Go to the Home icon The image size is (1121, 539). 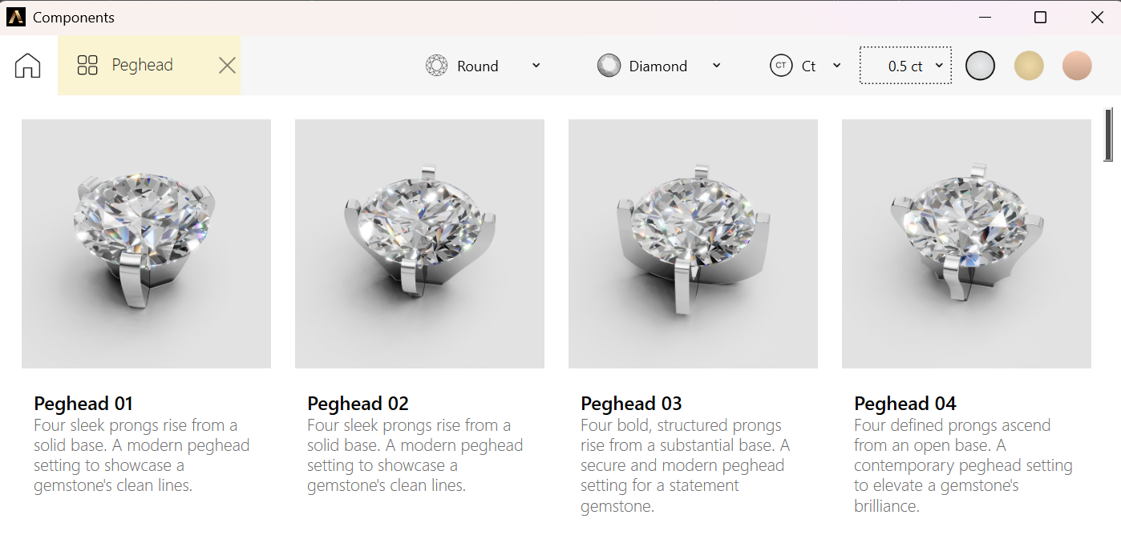28,66
